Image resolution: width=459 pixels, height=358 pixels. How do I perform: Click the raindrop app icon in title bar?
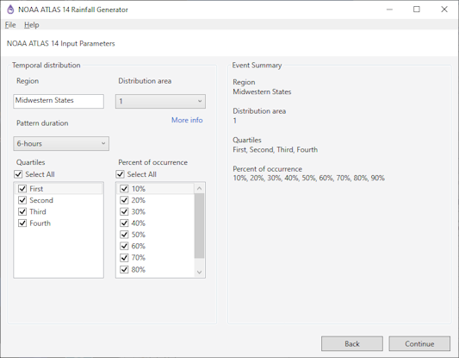pyautogui.click(x=10, y=9)
